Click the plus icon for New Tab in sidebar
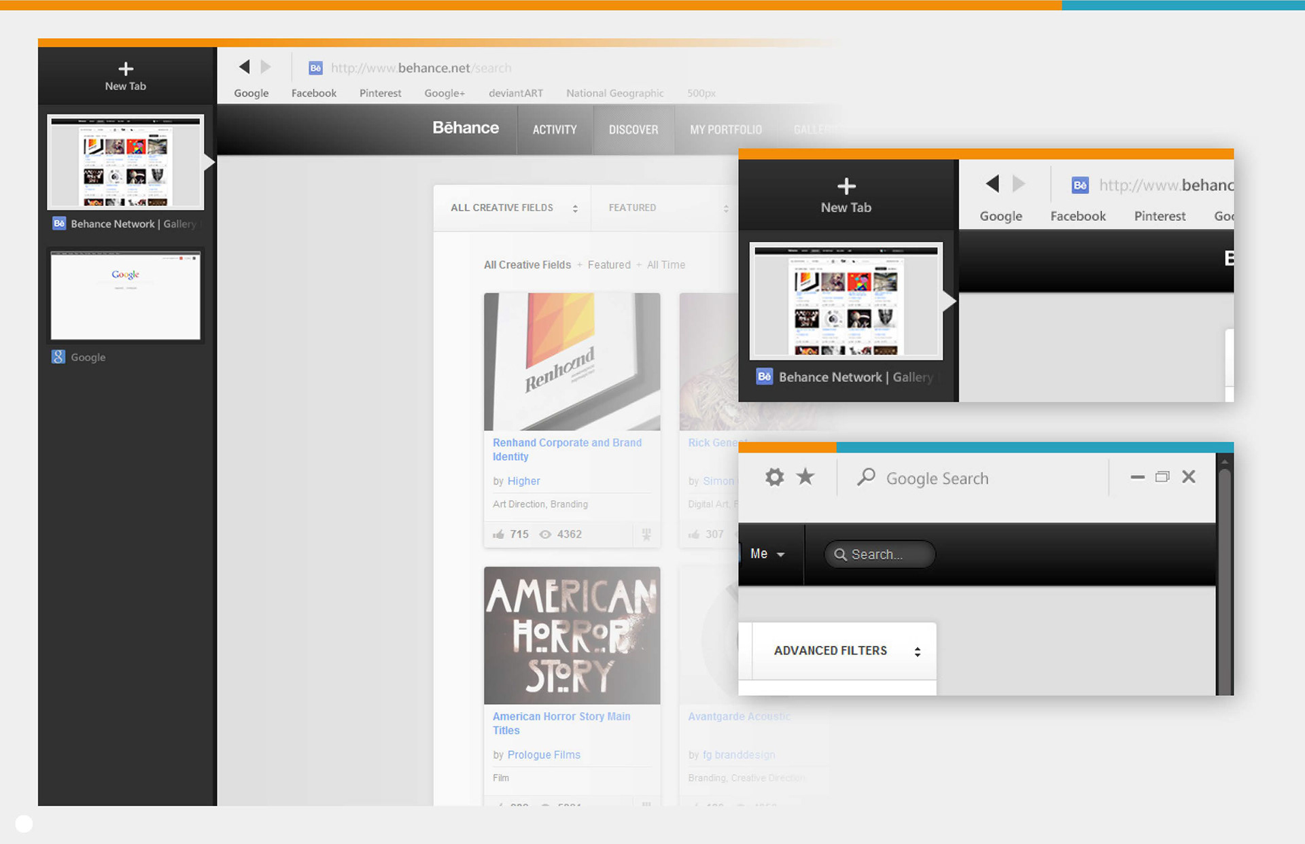Image resolution: width=1305 pixels, height=844 pixels. click(125, 69)
